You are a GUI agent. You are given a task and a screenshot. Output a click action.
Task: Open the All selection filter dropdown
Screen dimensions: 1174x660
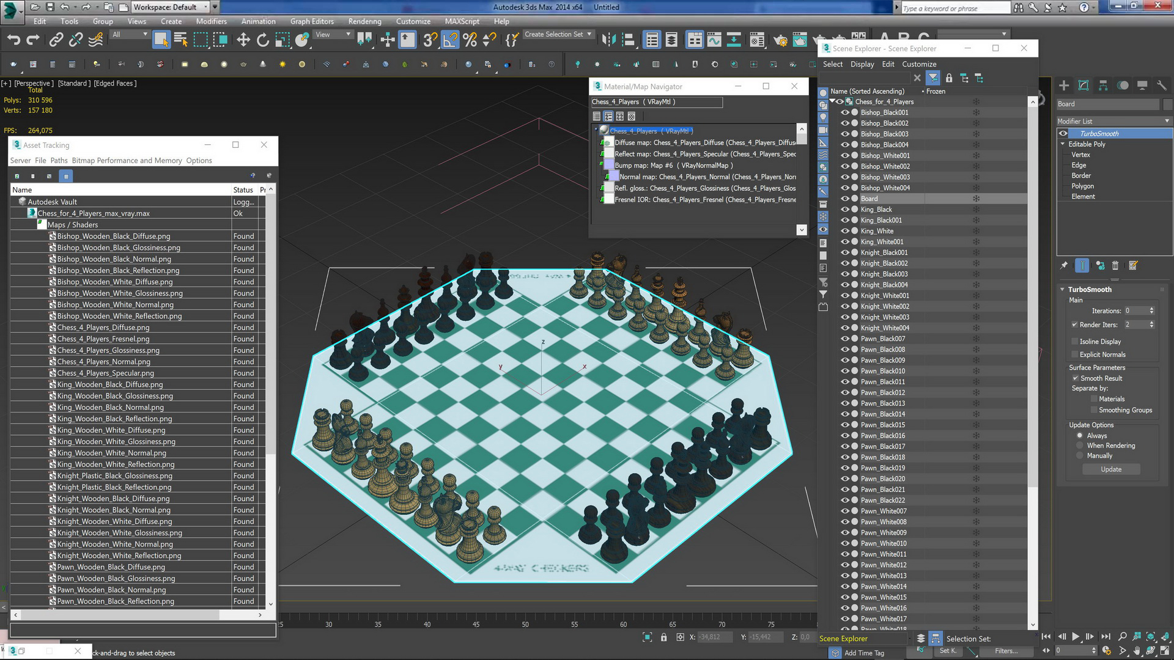130,35
